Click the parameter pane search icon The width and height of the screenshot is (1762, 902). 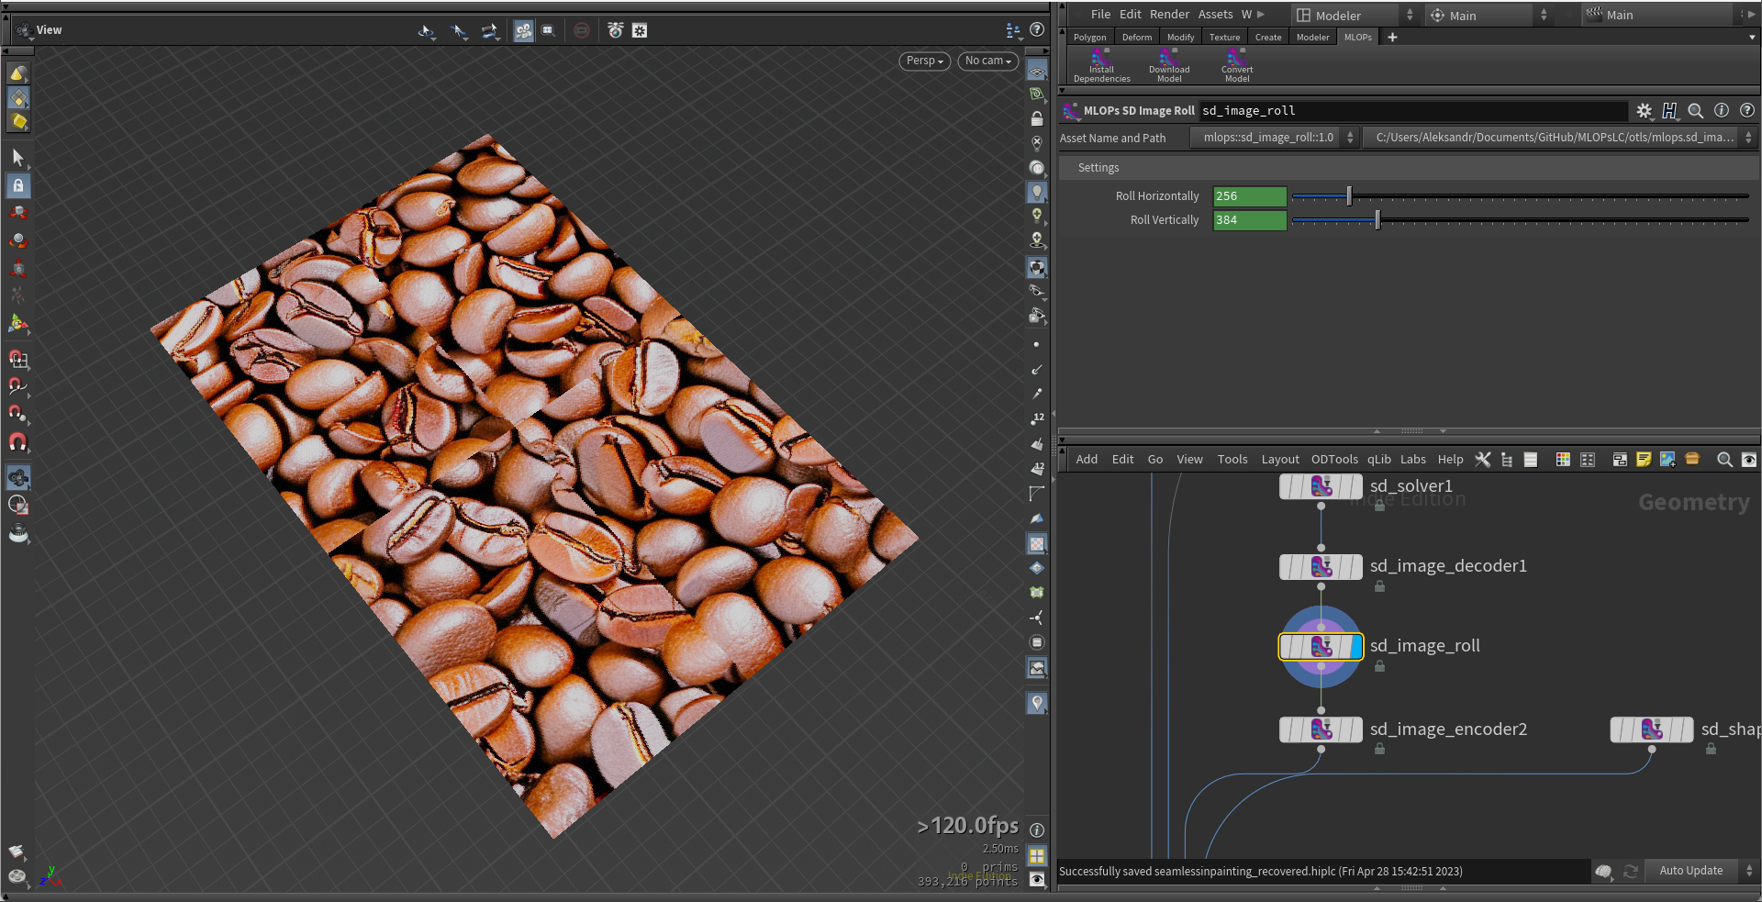click(1695, 111)
